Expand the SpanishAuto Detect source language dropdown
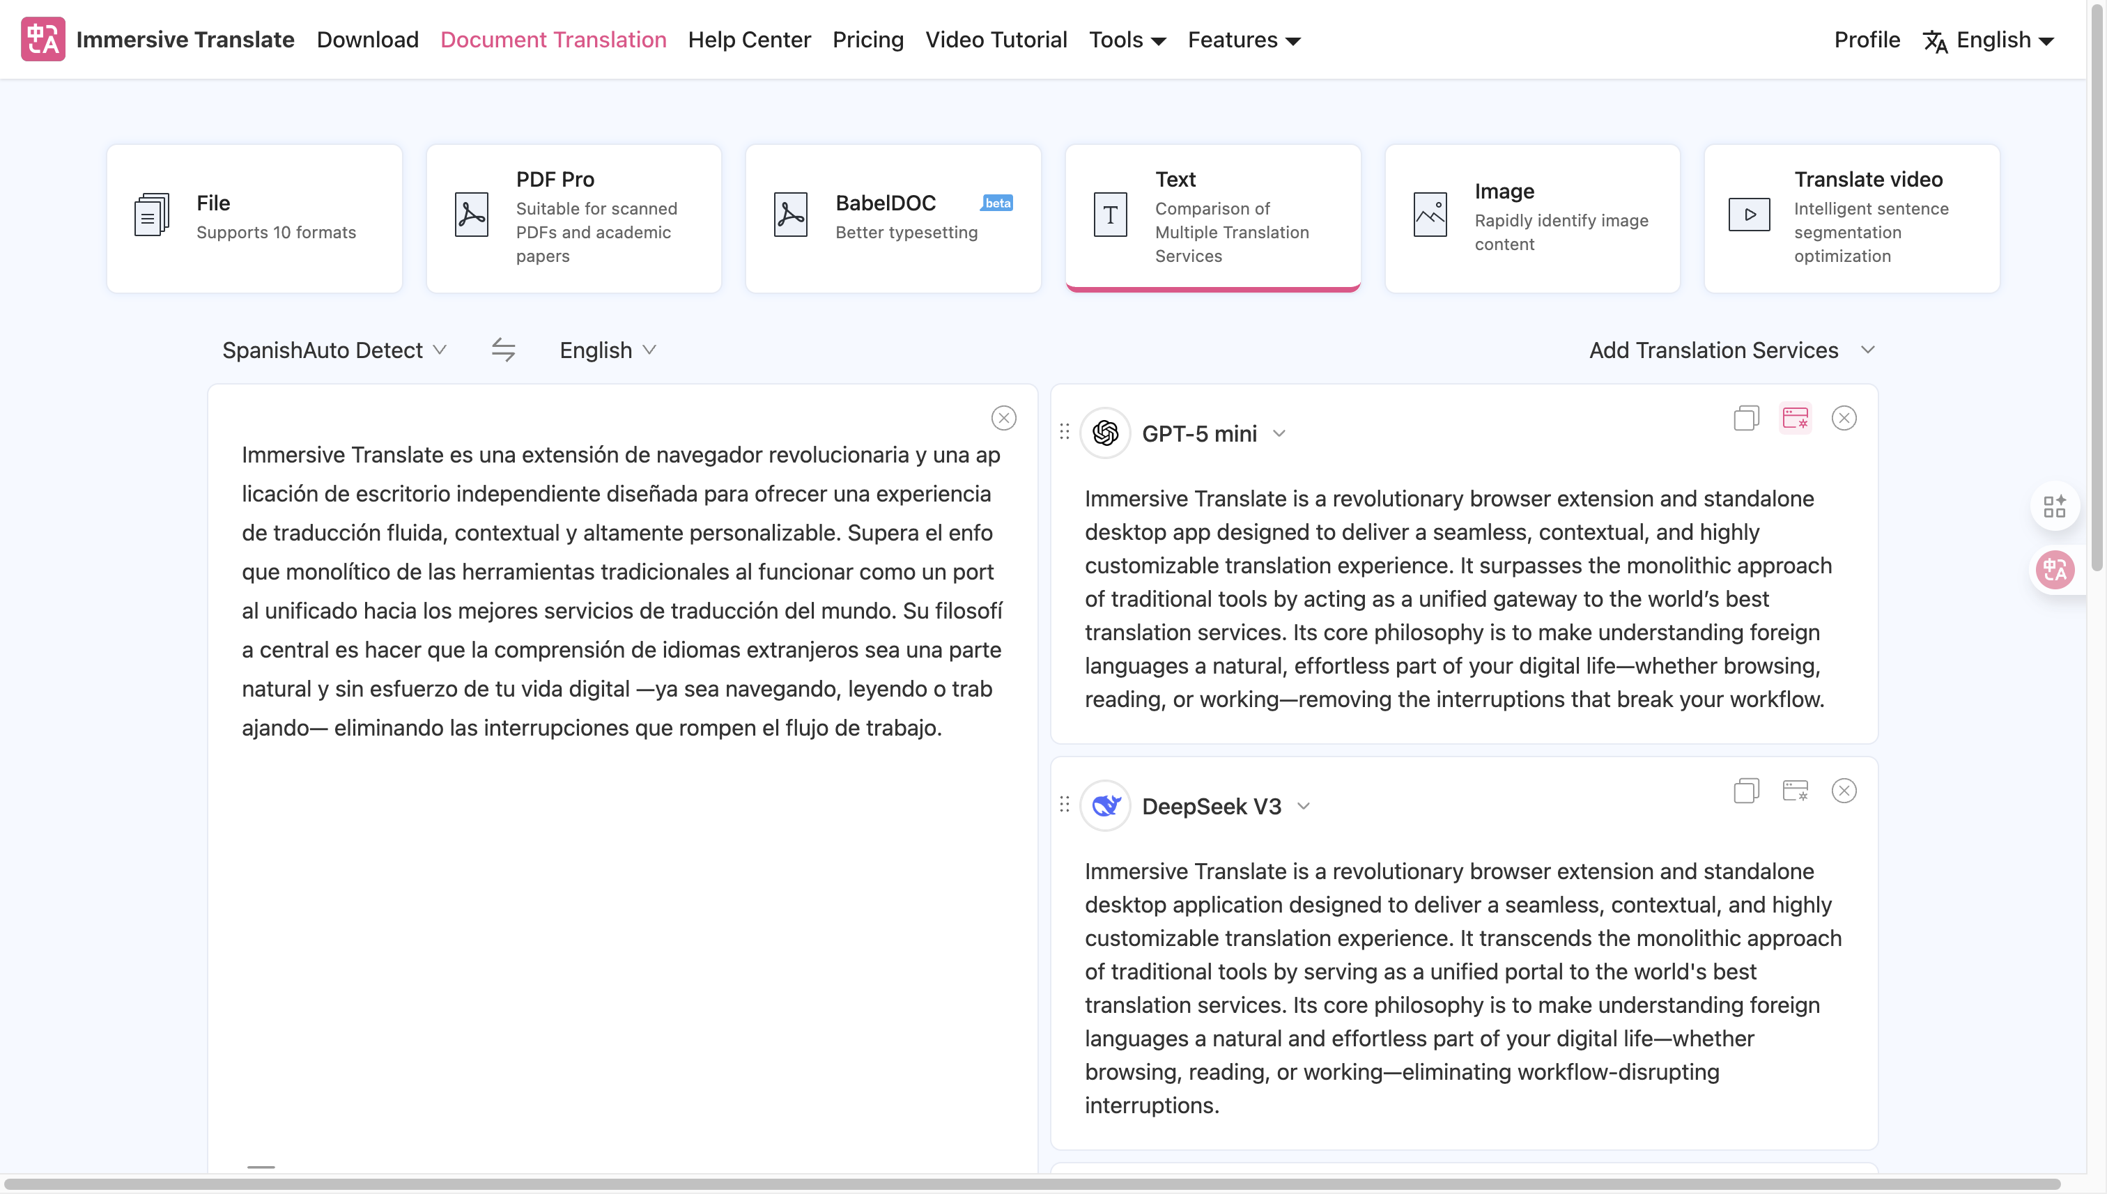 tap(334, 350)
